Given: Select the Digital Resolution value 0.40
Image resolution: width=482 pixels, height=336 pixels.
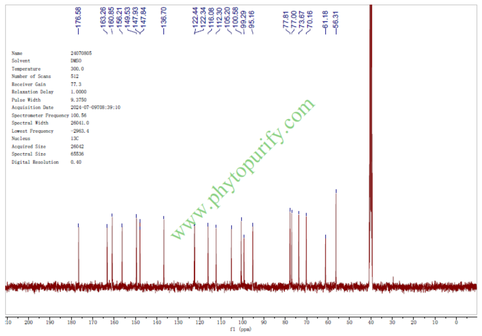Looking at the screenshot, I should 76,162.
